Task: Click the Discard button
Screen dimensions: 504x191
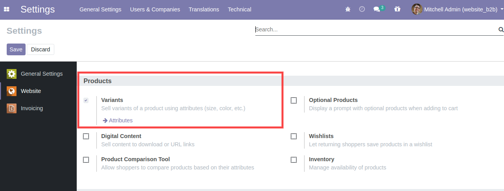Action: point(41,49)
